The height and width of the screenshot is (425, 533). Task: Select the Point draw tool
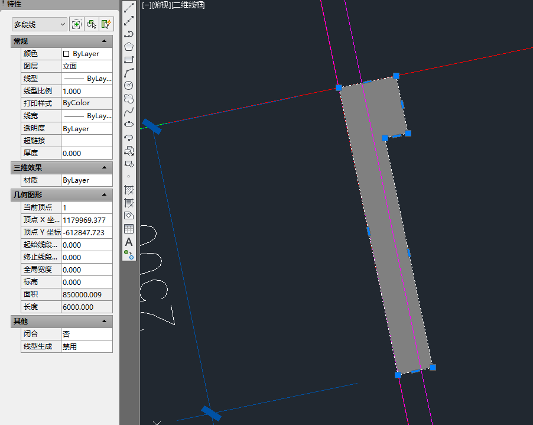(129, 177)
